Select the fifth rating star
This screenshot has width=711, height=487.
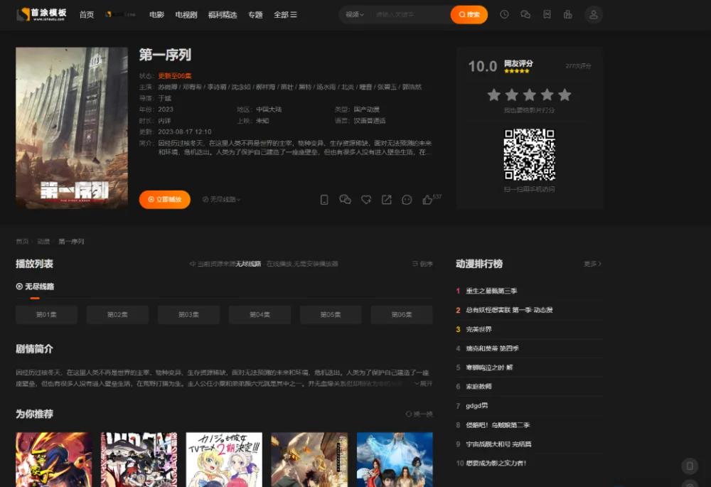point(565,94)
